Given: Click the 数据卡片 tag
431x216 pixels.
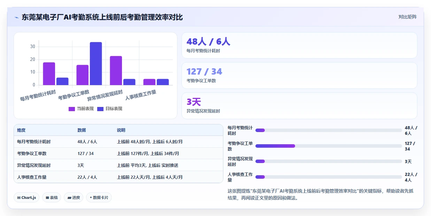Looking at the screenshot, I should (99, 198).
